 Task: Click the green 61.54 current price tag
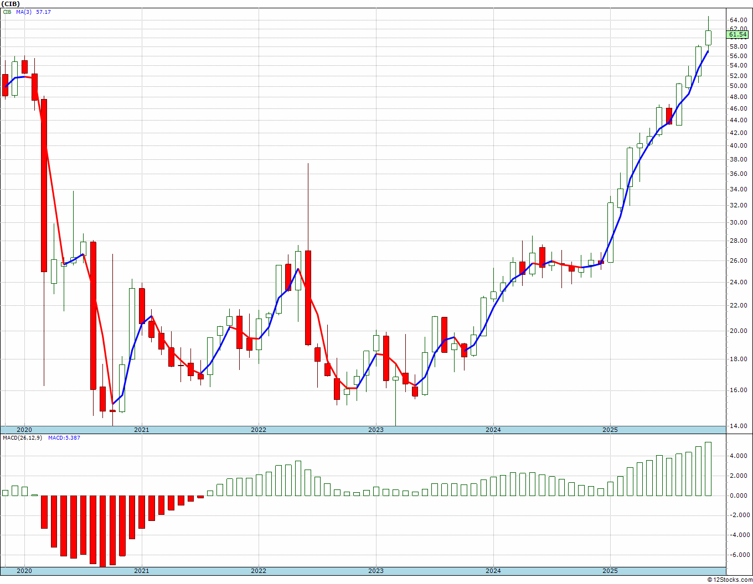(738, 35)
